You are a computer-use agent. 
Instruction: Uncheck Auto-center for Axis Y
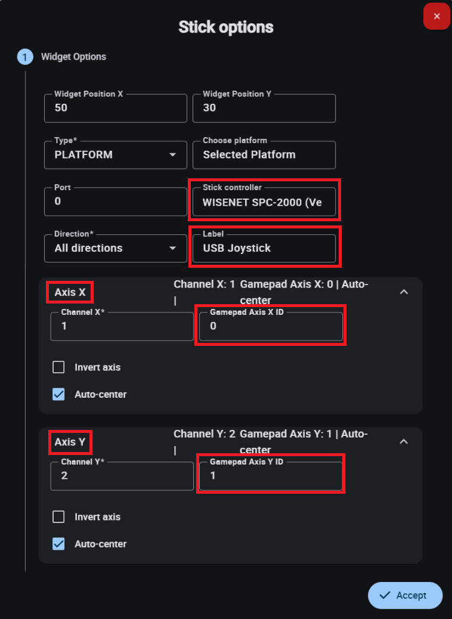(58, 544)
